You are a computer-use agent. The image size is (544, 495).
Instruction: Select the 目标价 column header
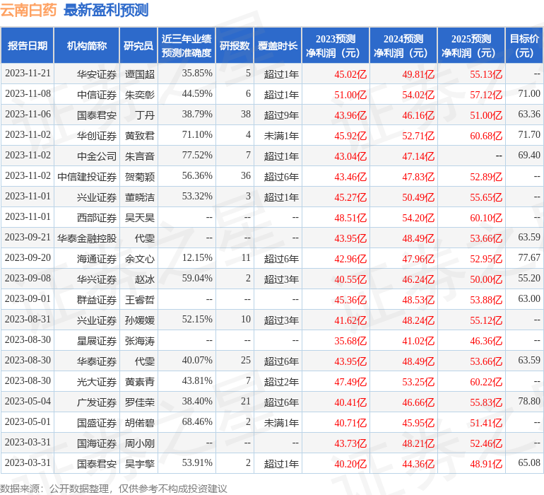(524, 45)
